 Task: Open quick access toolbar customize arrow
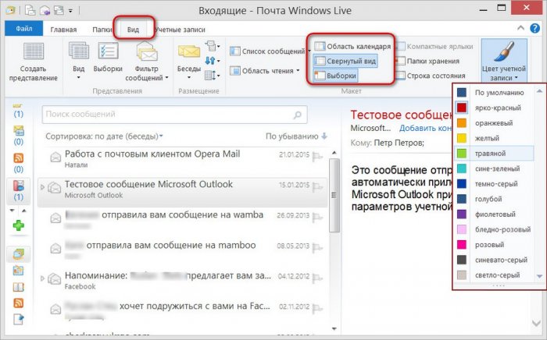70,11
